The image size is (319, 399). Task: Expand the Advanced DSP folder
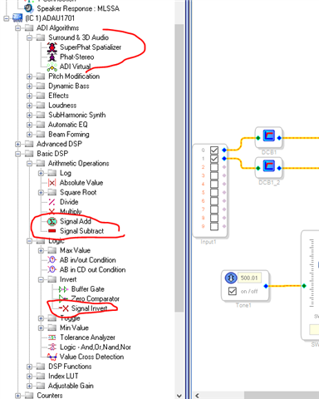(18, 144)
